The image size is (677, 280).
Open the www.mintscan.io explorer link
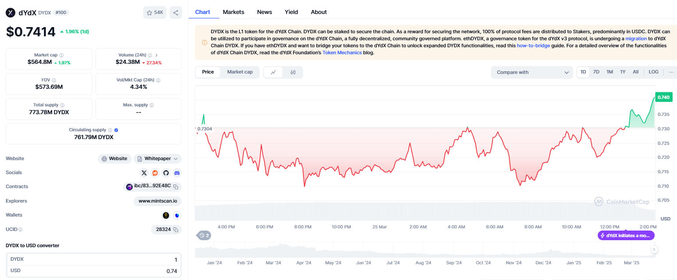click(x=158, y=201)
